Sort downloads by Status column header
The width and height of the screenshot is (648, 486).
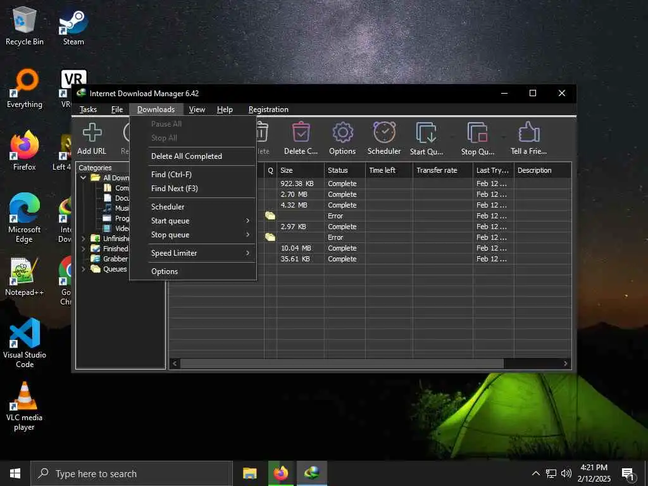[345, 170]
